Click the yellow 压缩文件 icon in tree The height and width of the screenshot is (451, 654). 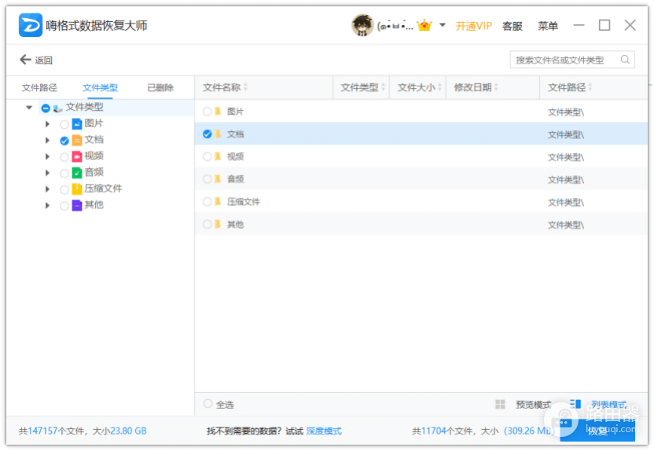coord(77,189)
